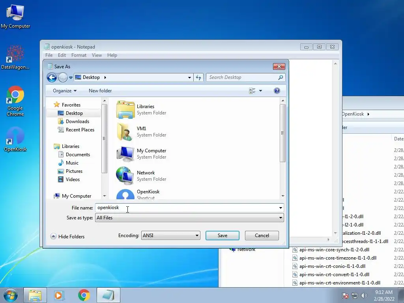
Task: Click OpenKiosk desktop shortcut
Action: [x=15, y=139]
